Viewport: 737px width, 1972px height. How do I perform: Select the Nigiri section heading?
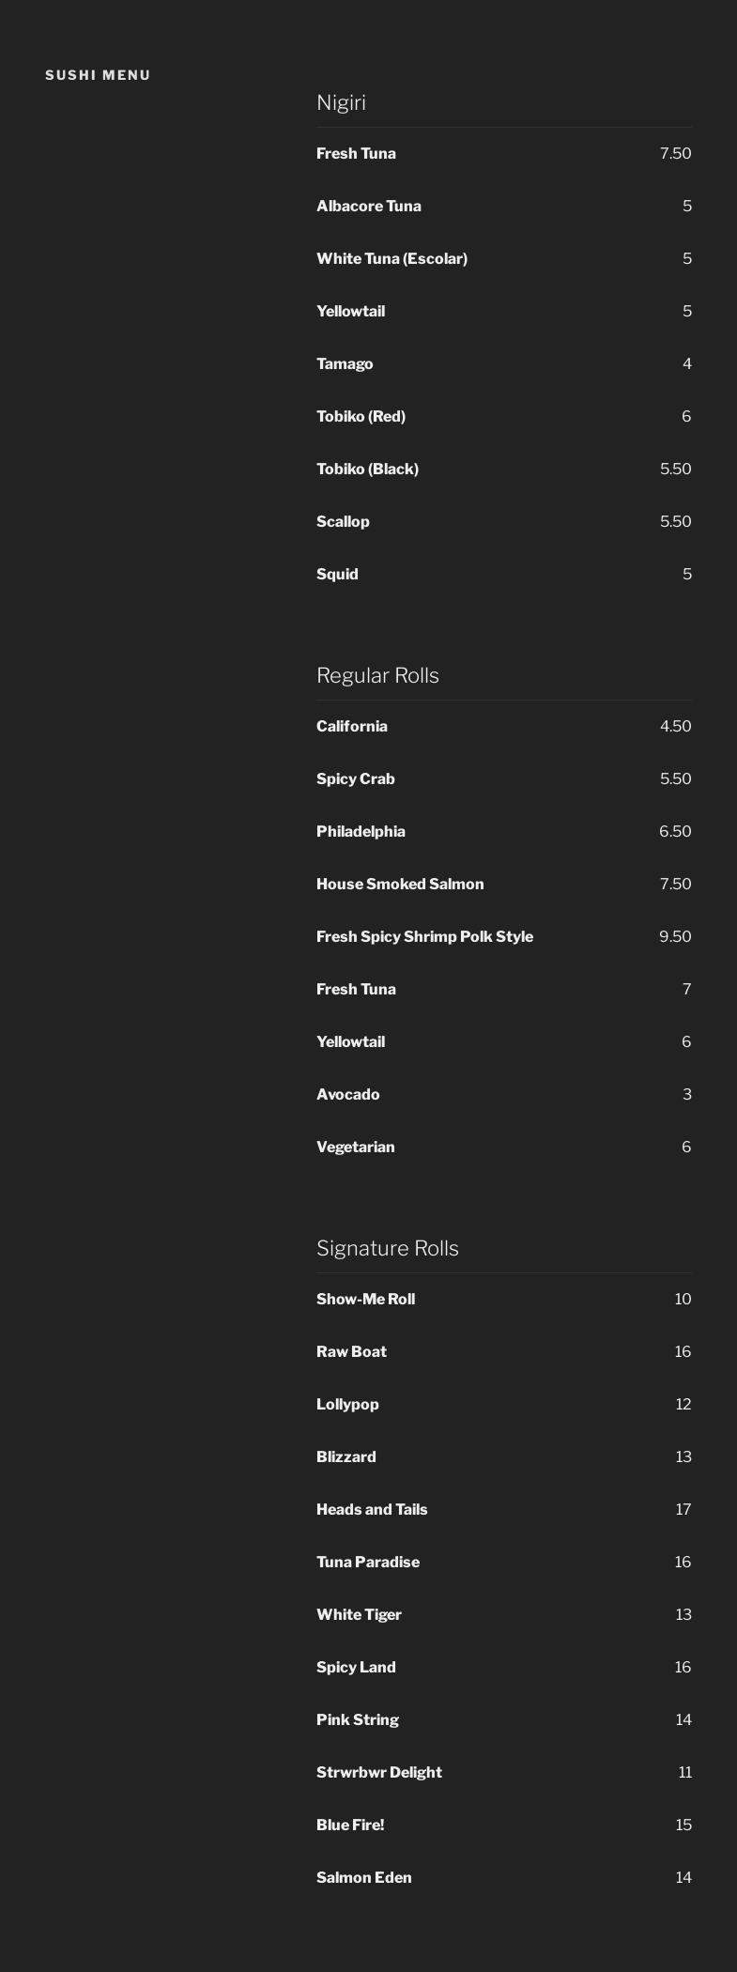pyautogui.click(x=341, y=102)
